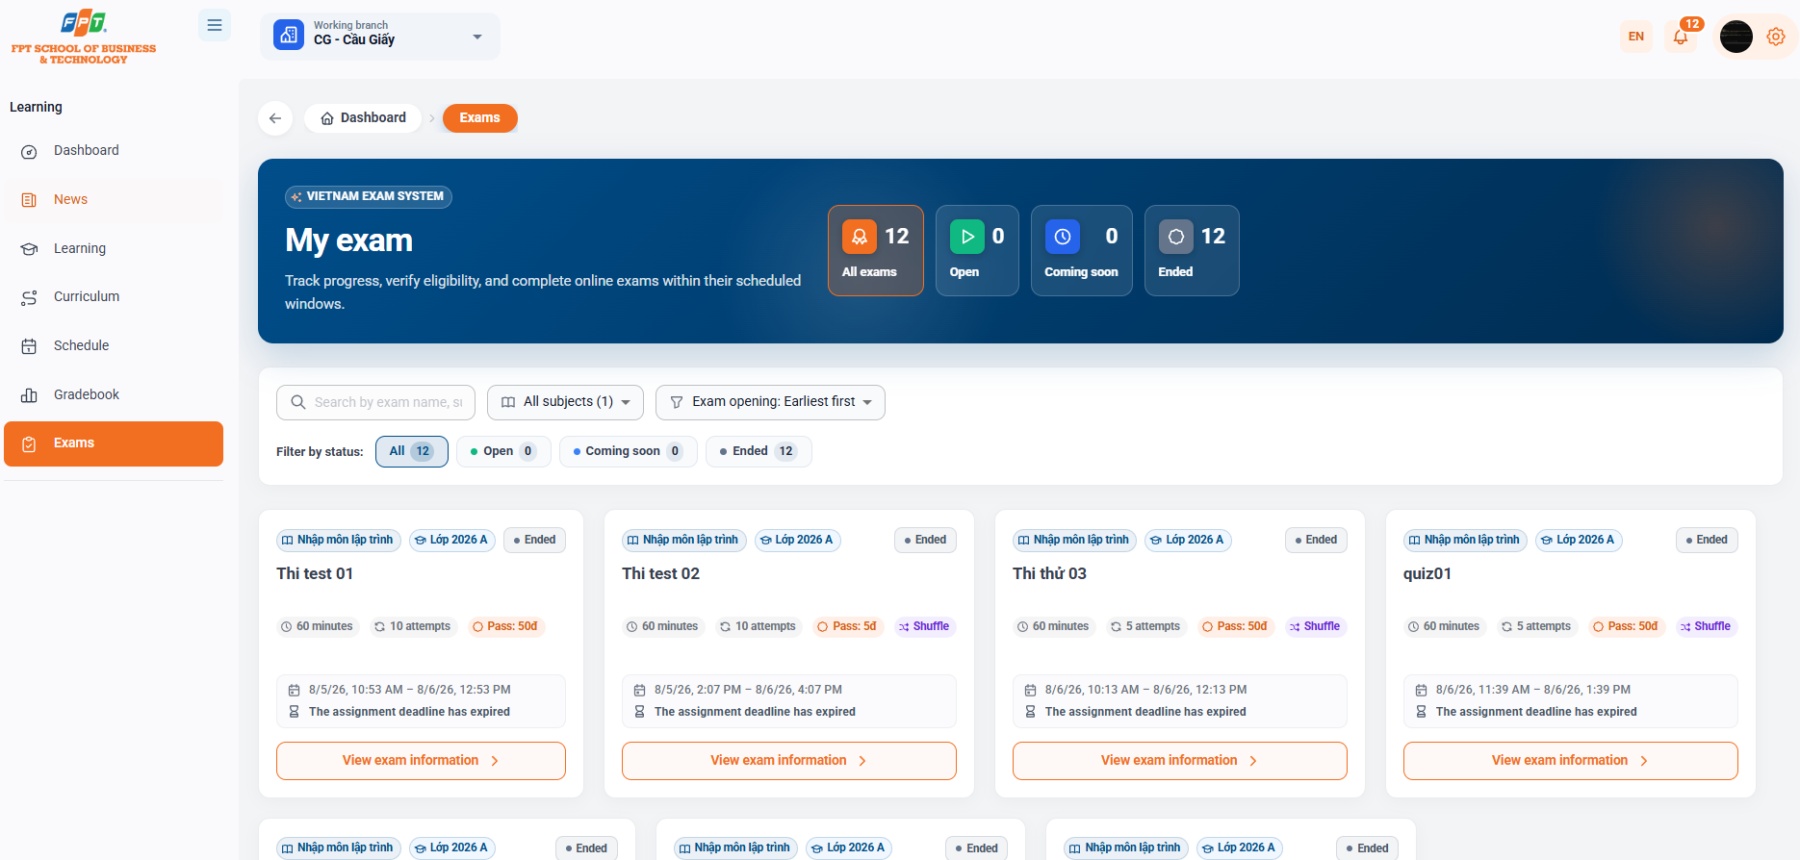Select Exams in sidebar

[x=114, y=443]
